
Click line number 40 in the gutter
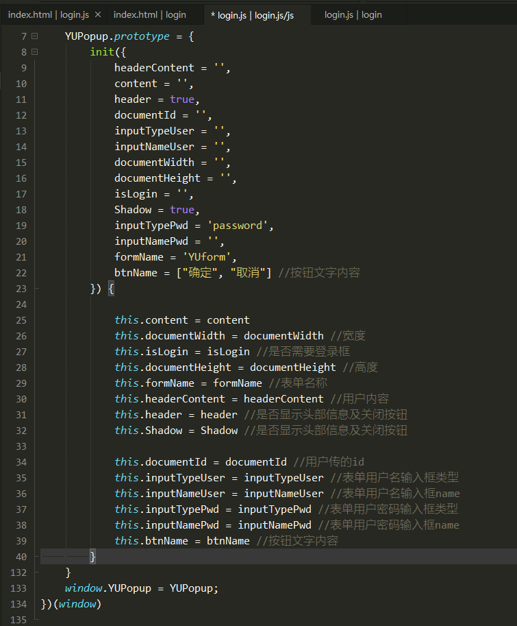21,557
